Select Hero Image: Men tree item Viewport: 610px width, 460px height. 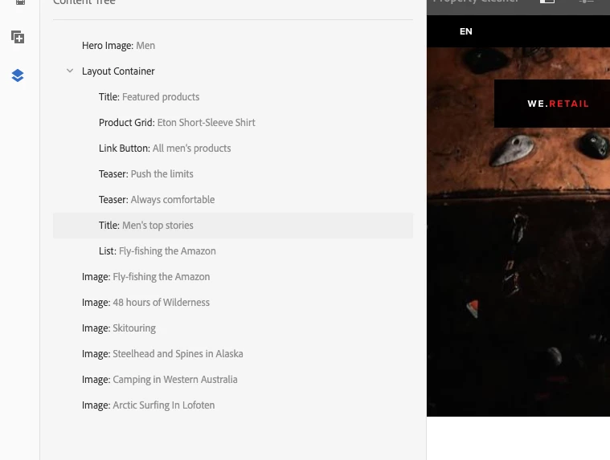pos(232,46)
